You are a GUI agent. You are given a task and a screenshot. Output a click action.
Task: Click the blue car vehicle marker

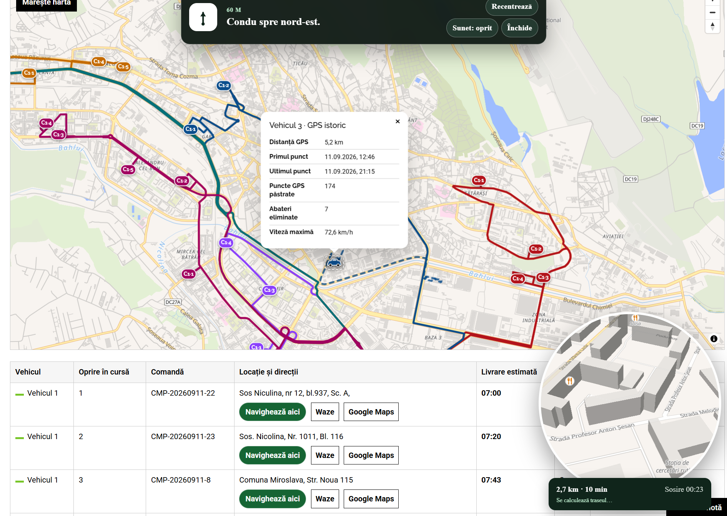click(x=334, y=262)
